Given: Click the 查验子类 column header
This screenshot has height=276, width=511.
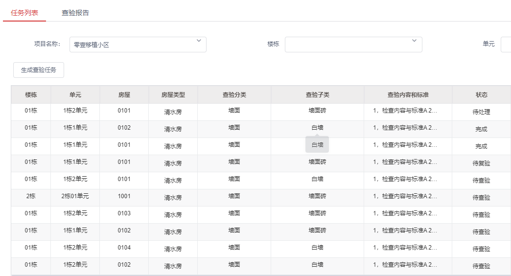Looking at the screenshot, I should [317, 95].
